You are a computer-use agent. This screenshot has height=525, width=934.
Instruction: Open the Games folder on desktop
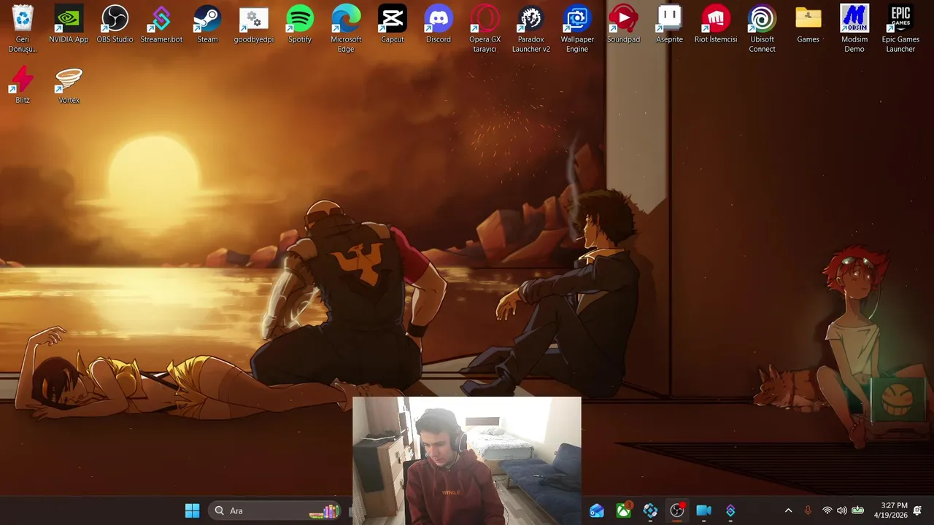(x=808, y=24)
